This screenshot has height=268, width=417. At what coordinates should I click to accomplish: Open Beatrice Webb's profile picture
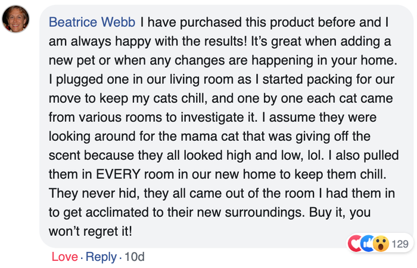[15, 19]
